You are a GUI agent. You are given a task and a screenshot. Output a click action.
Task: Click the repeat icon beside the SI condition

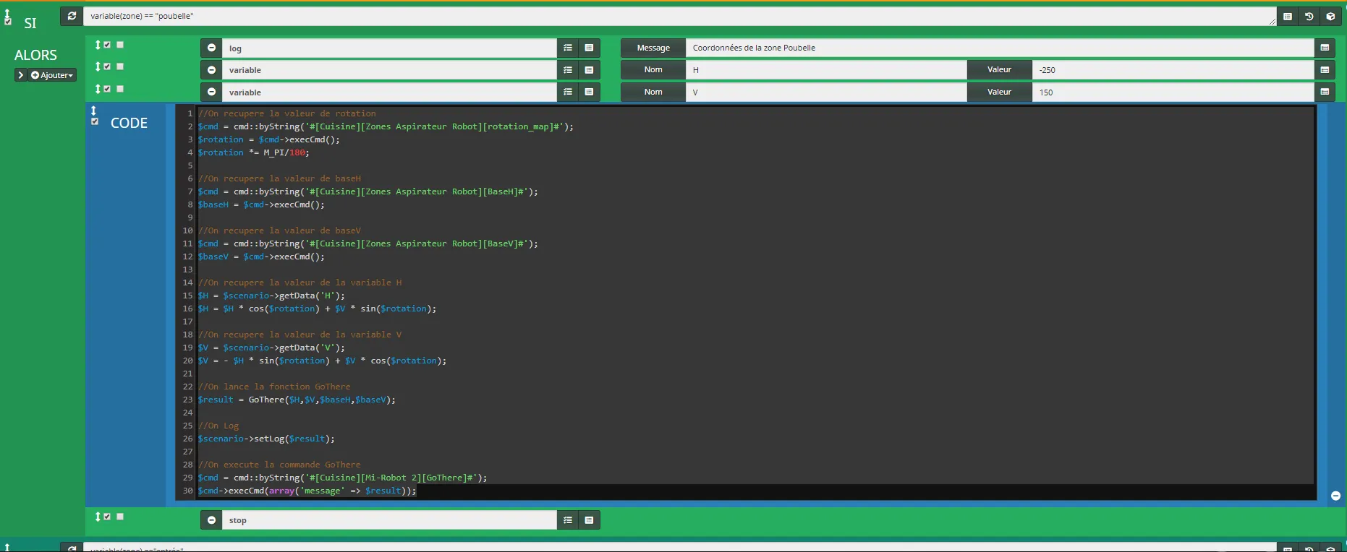click(x=72, y=16)
